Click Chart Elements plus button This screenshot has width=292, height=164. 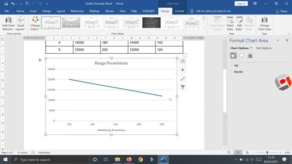(x=182, y=70)
